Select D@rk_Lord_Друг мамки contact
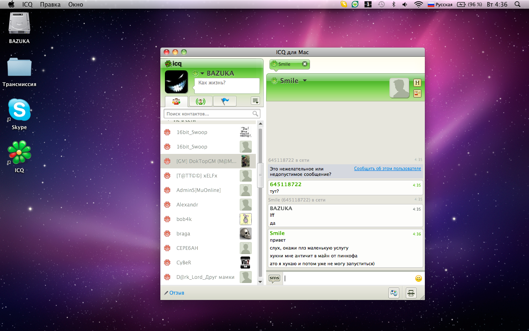Screen dimensions: 529x331 click(208, 277)
